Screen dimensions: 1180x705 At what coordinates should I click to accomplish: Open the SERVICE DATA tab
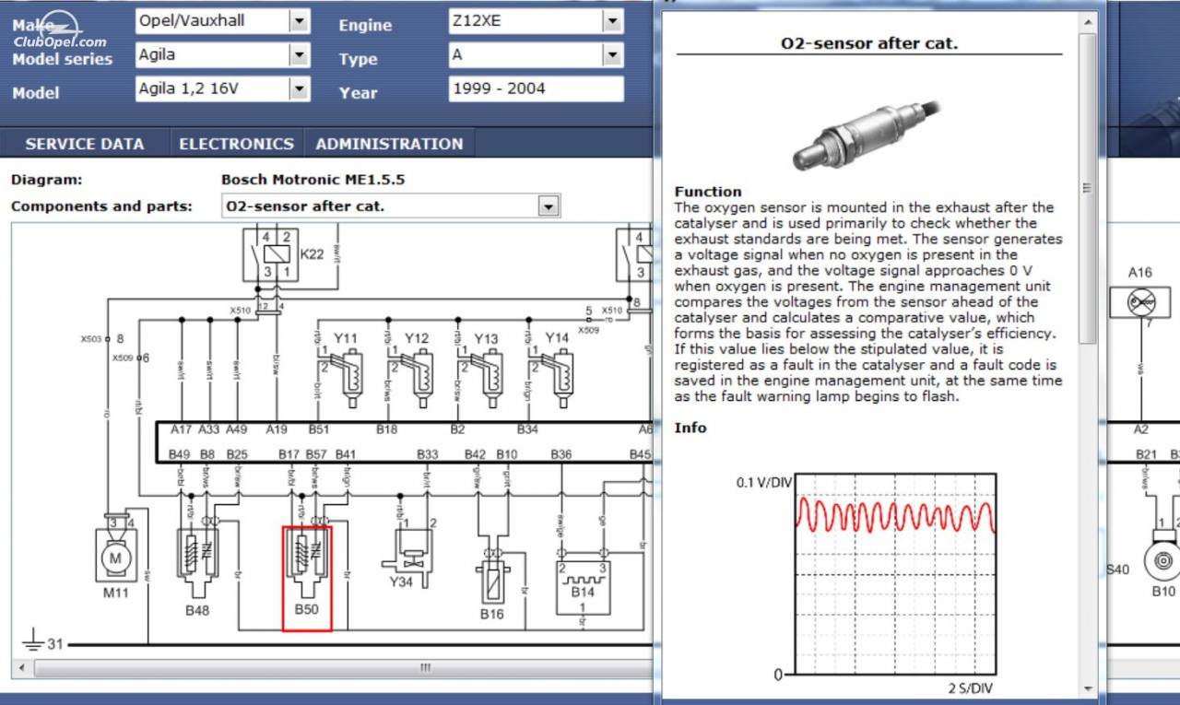(x=85, y=144)
